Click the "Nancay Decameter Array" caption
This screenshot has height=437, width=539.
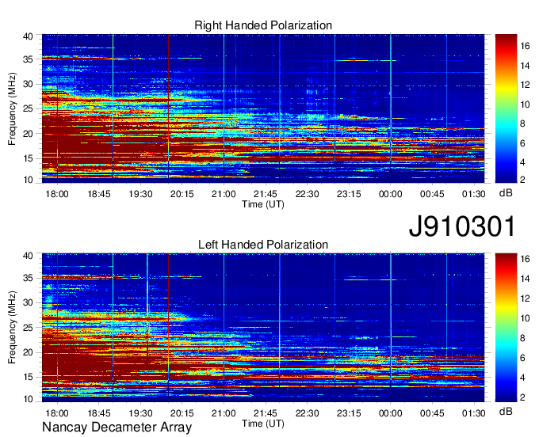pos(117,427)
